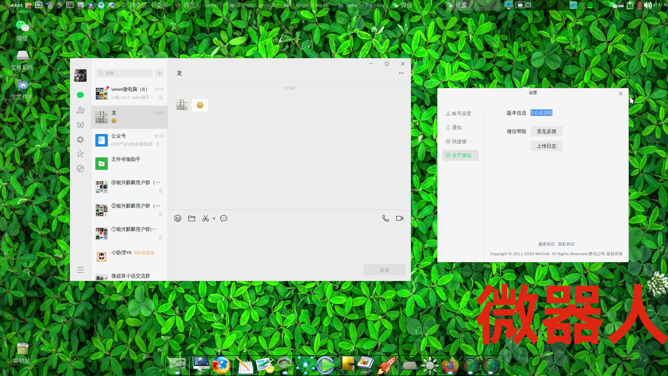Launch the red rocket dock icon
This screenshot has width=668, height=376.
tap(387, 365)
